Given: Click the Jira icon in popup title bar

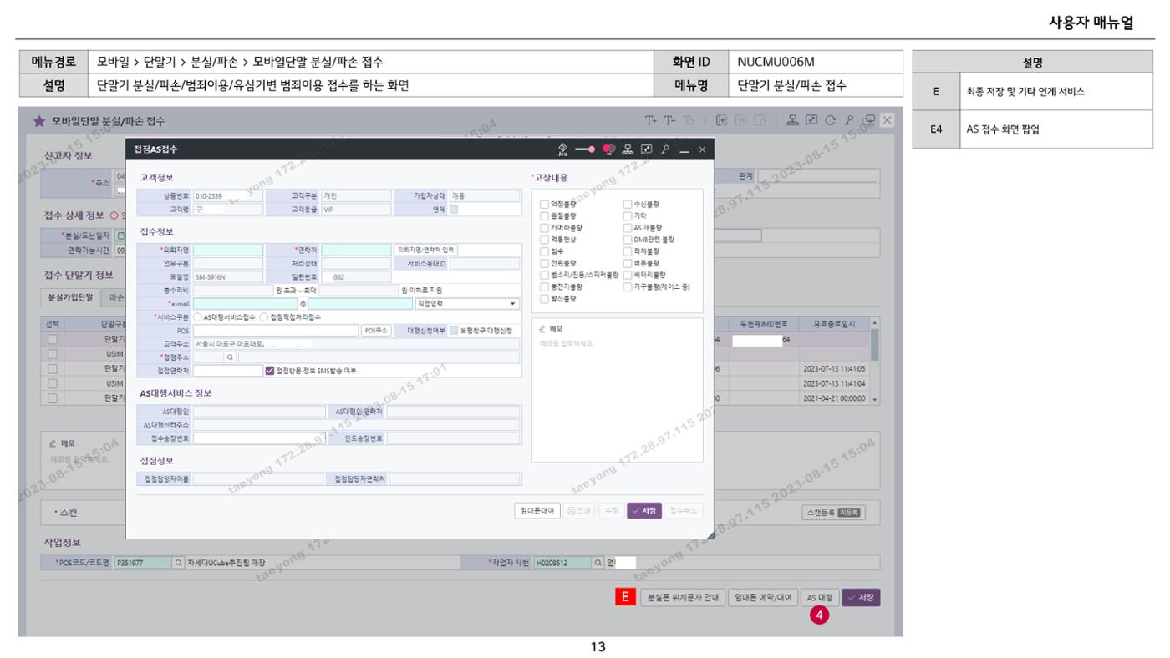Looking at the screenshot, I should [562, 149].
